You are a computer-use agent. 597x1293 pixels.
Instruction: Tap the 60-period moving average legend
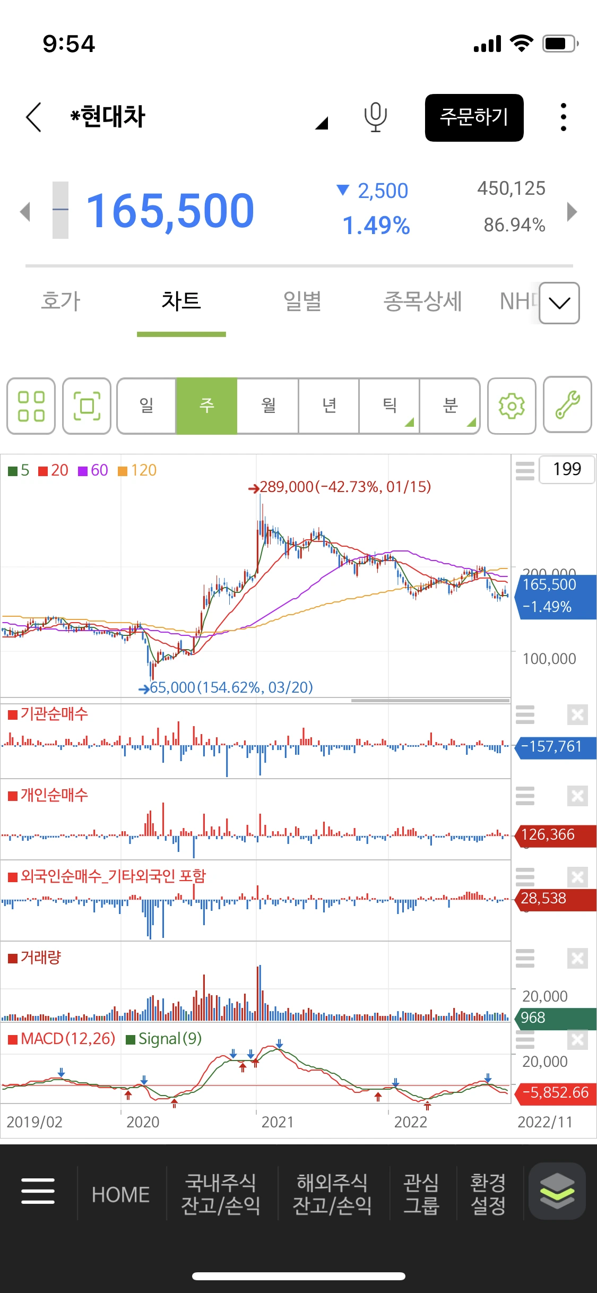93,470
